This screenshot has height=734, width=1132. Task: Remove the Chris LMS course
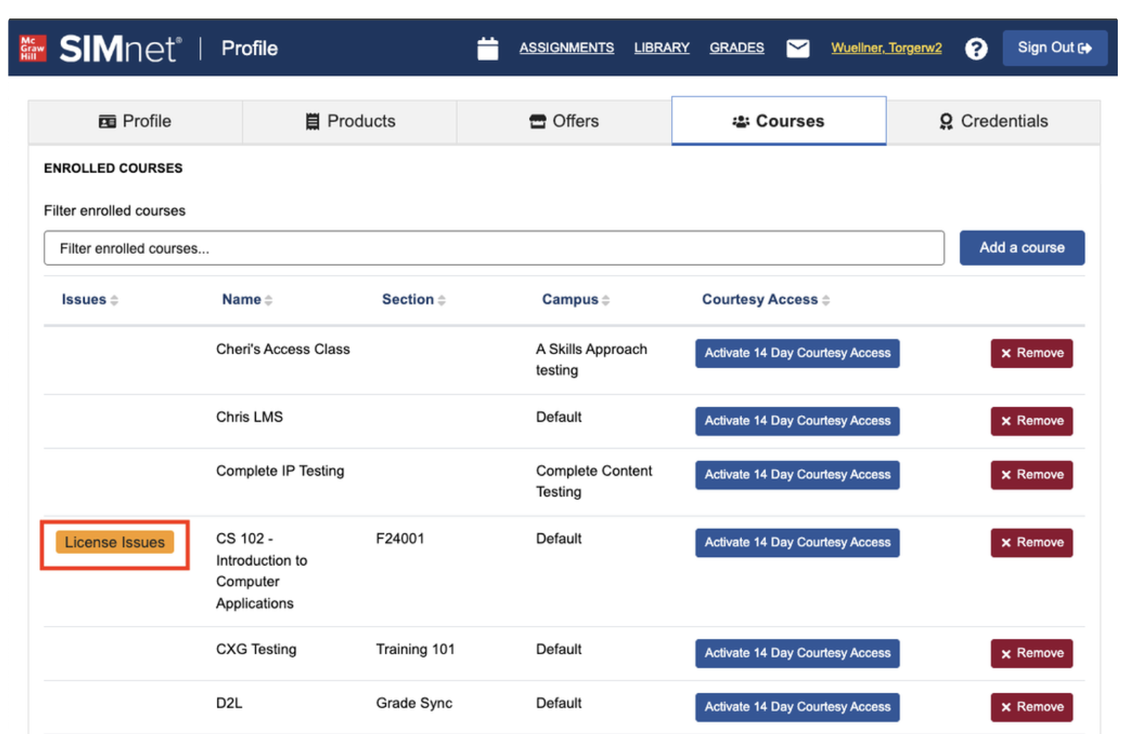pos(1031,421)
